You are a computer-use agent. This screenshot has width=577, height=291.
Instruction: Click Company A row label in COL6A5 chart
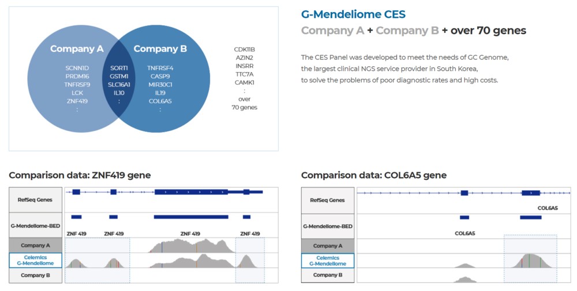328,245
